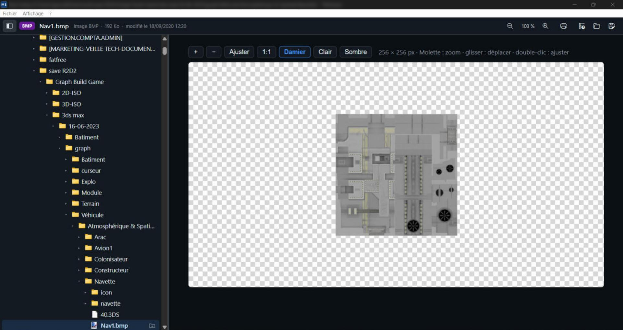Select the icon folder
623x330 pixels.
pyautogui.click(x=106, y=292)
